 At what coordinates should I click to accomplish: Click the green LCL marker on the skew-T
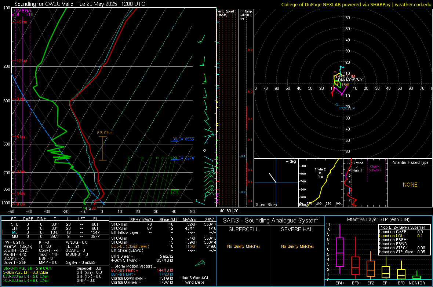click(175, 192)
